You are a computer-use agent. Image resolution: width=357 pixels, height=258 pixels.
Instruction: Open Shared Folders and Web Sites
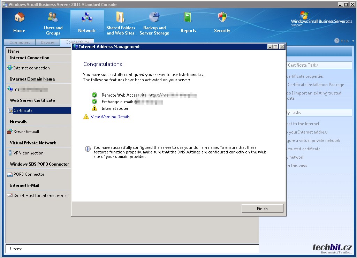click(120, 17)
